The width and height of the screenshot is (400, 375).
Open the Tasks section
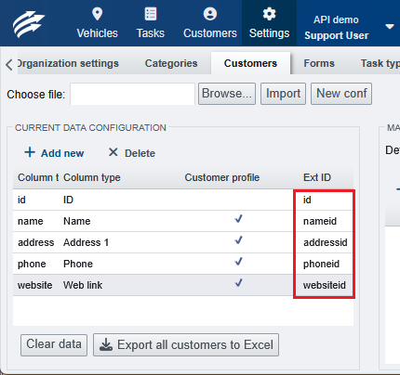(151, 23)
